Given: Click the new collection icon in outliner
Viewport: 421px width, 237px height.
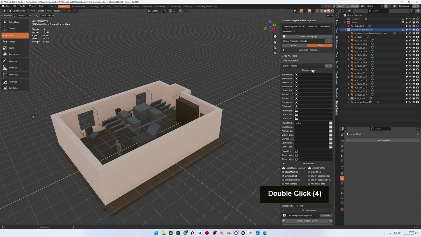Looking at the screenshot, I should (418, 11).
